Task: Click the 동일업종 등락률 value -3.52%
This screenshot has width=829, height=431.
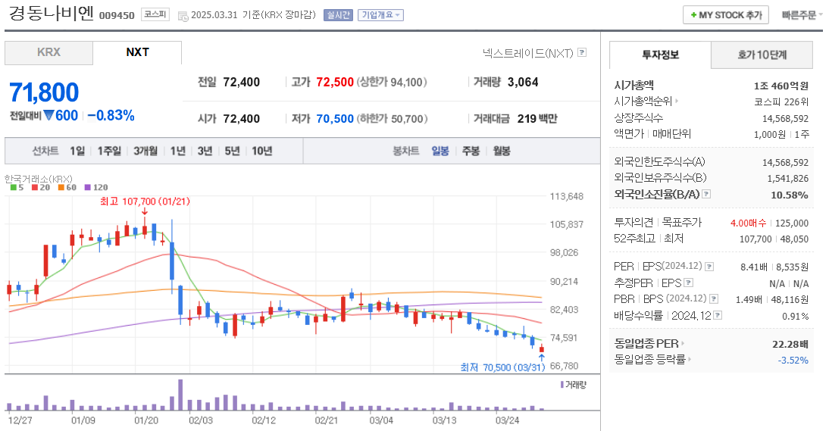Action: pos(793,361)
